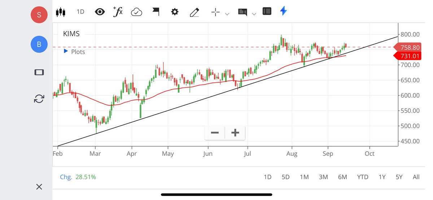Select the All range tab
Viewport: 433px width, 200px height.
coord(416,177)
